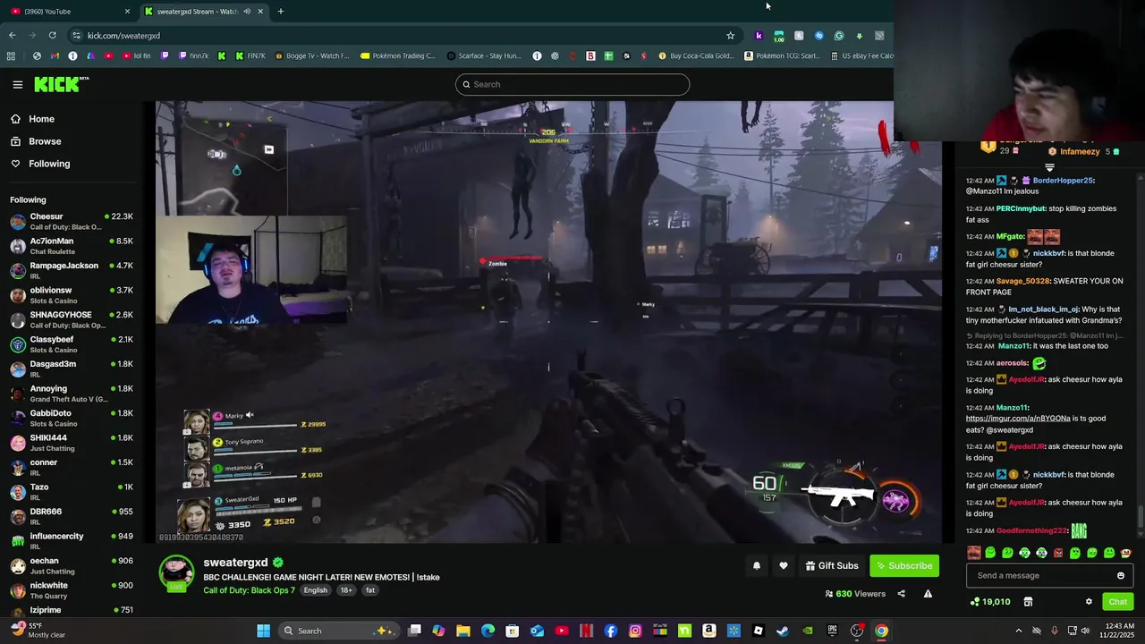
Task: Click the first red emote in the quick emote row
Action: pos(974,553)
